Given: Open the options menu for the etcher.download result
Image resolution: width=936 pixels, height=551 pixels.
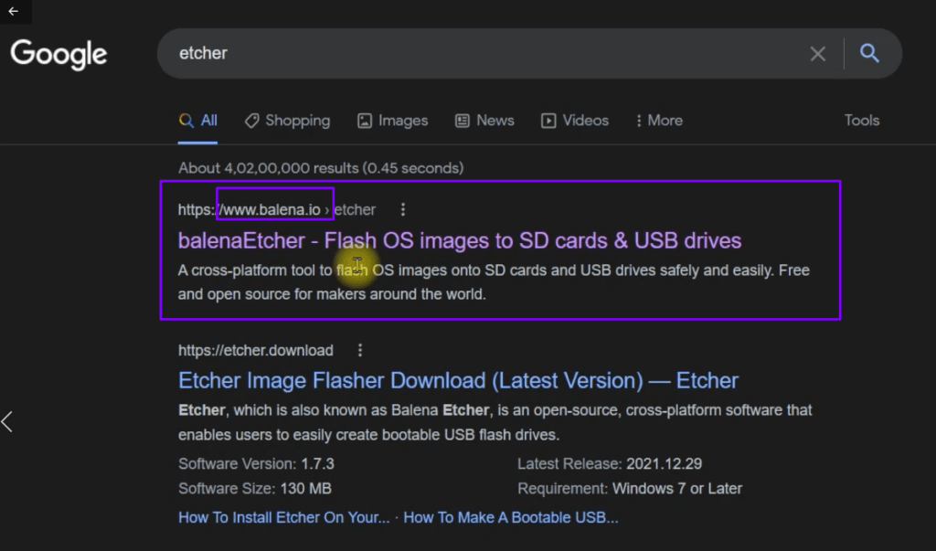Looking at the screenshot, I should 360,350.
